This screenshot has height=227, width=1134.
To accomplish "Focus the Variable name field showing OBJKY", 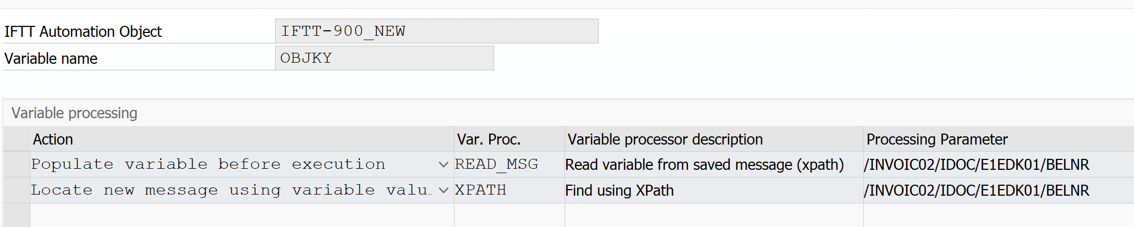I will (384, 58).
